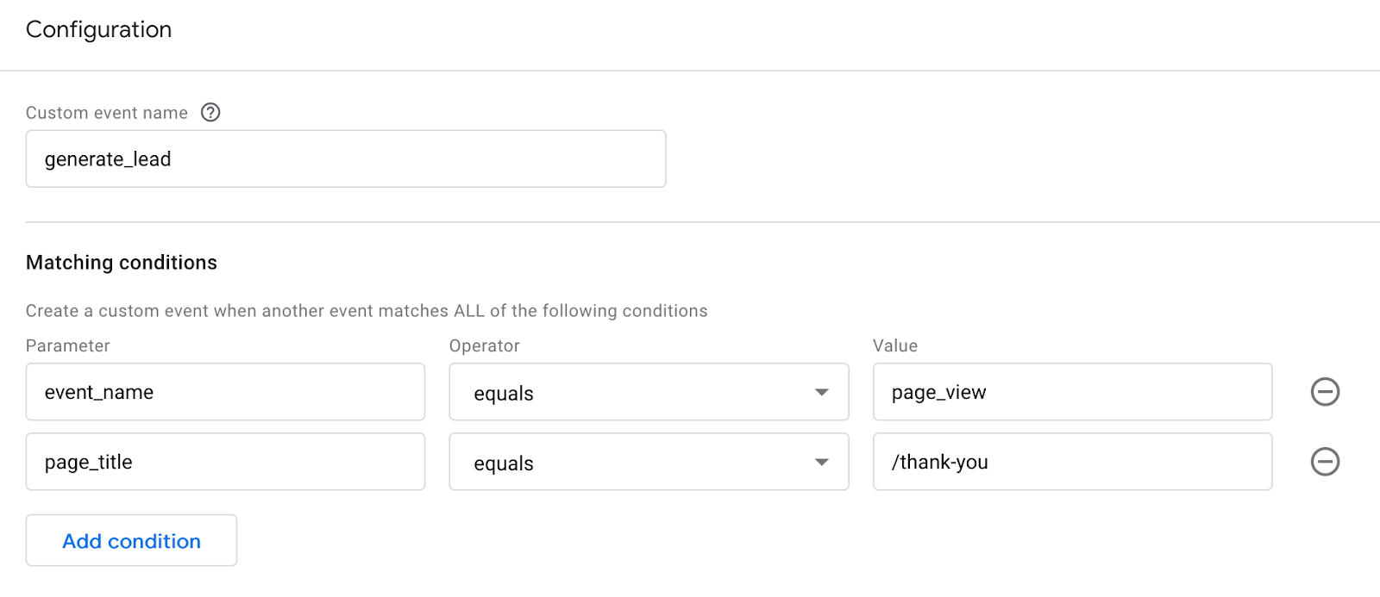Viewport: 1380px width, 597px height.
Task: Click the generate_lead custom event name field
Action: 345,159
